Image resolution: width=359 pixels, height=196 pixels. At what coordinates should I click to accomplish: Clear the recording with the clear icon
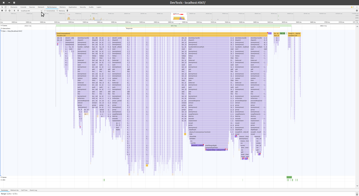click(x=9, y=11)
